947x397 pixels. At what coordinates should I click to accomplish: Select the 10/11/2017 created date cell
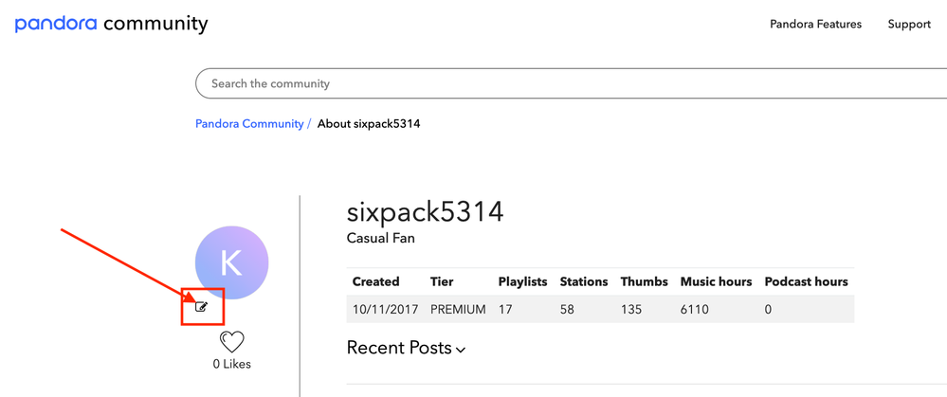coord(385,310)
